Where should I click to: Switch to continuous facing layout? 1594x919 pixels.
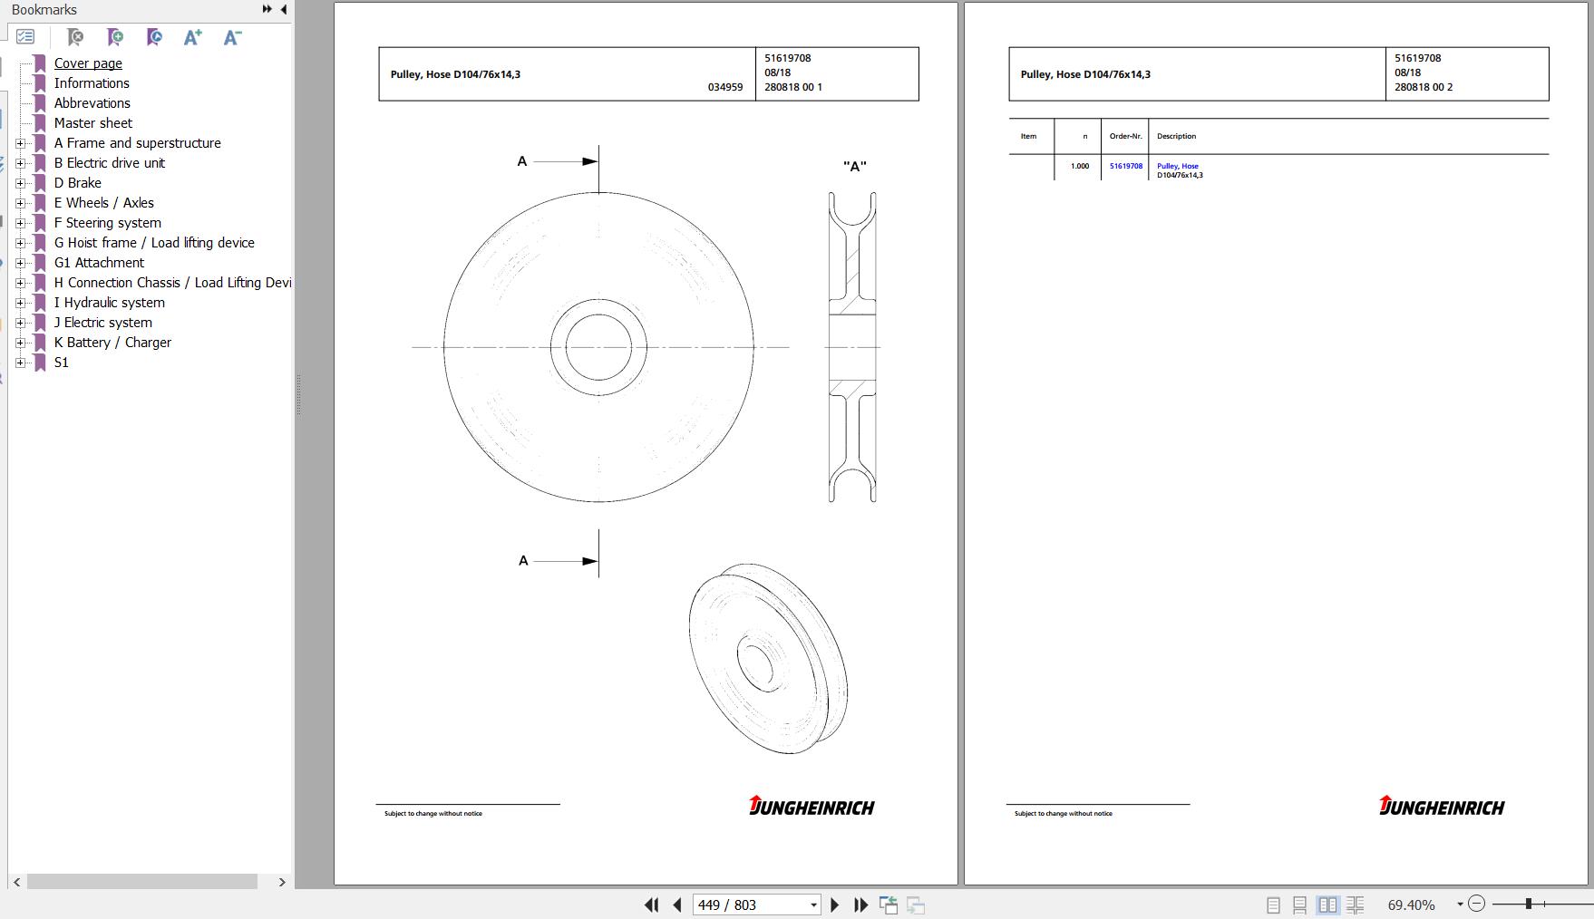(1356, 904)
